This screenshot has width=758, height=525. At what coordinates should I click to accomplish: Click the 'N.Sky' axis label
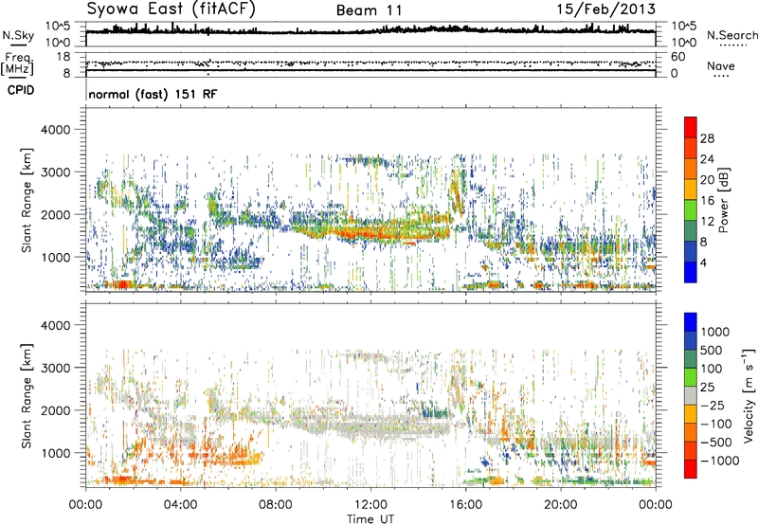tap(18, 35)
